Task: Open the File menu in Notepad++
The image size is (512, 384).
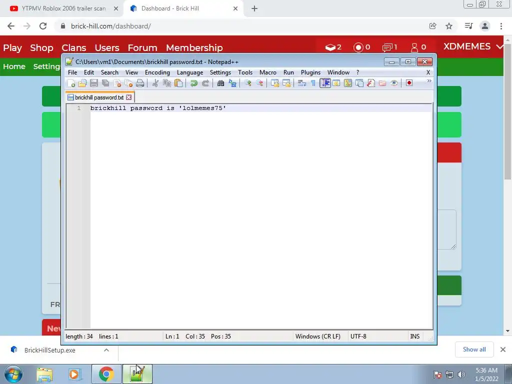Action: (x=72, y=72)
